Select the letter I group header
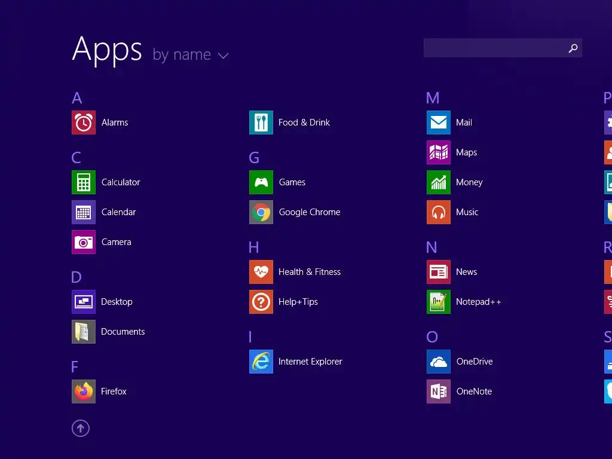 click(250, 337)
